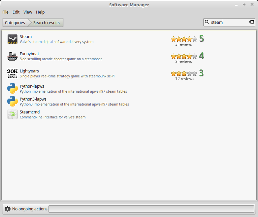The image size is (258, 217).
Task: Click the 20K Lightyears game icon
Action: click(13, 73)
